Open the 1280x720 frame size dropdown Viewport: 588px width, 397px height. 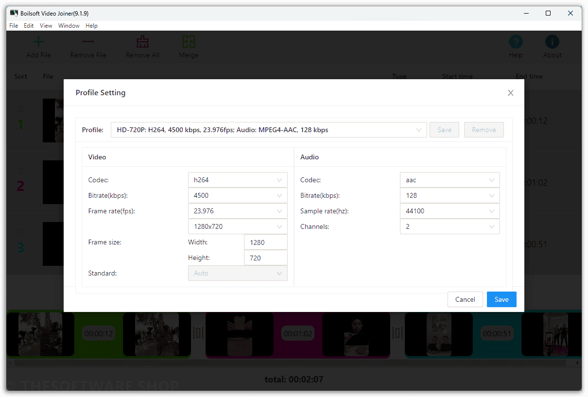click(x=238, y=226)
